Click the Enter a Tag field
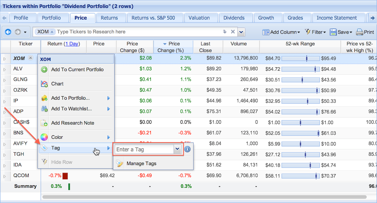The width and height of the screenshot is (377, 203). click(x=144, y=150)
